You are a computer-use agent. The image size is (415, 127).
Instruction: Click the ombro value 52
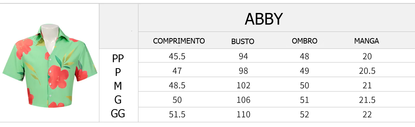pos(304,115)
